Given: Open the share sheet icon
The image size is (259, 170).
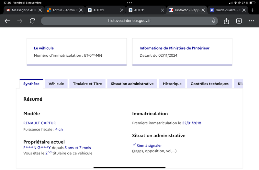Looking at the screenshot, I should point(226,21).
